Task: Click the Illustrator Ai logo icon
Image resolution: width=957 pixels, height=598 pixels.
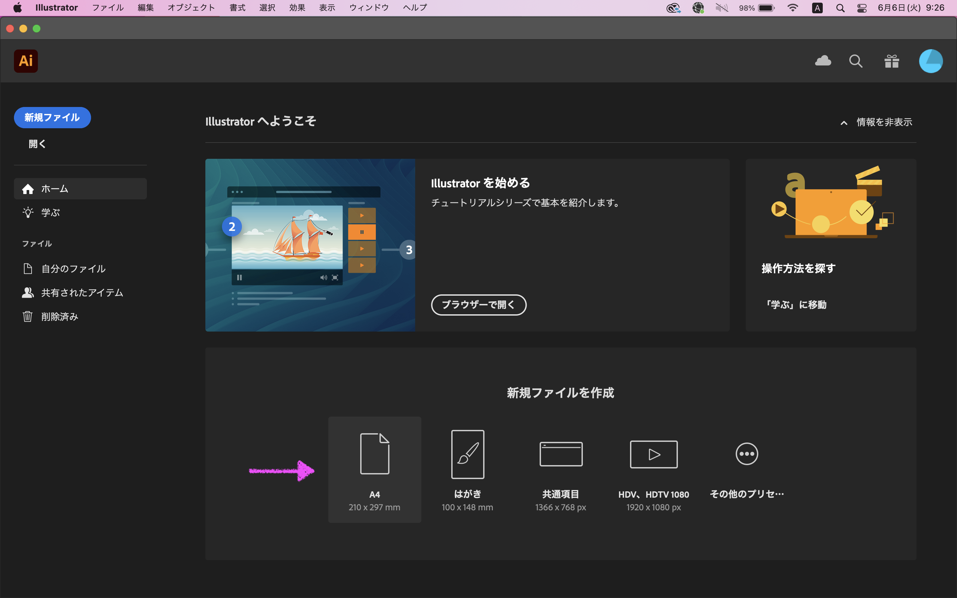Action: click(x=26, y=61)
